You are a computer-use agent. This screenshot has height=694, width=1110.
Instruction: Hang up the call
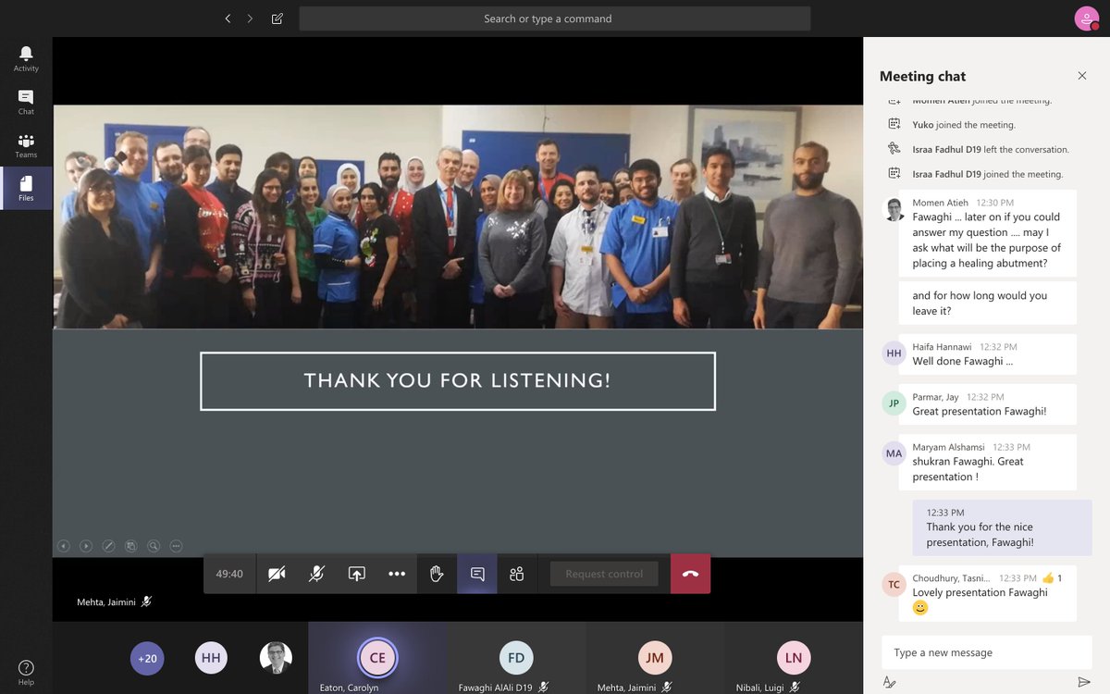(x=690, y=574)
